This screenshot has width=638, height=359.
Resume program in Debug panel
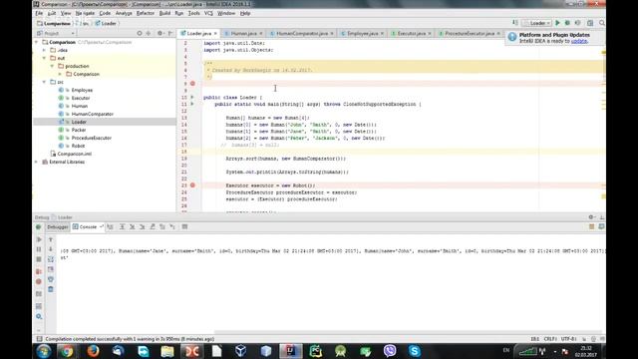click(39, 239)
